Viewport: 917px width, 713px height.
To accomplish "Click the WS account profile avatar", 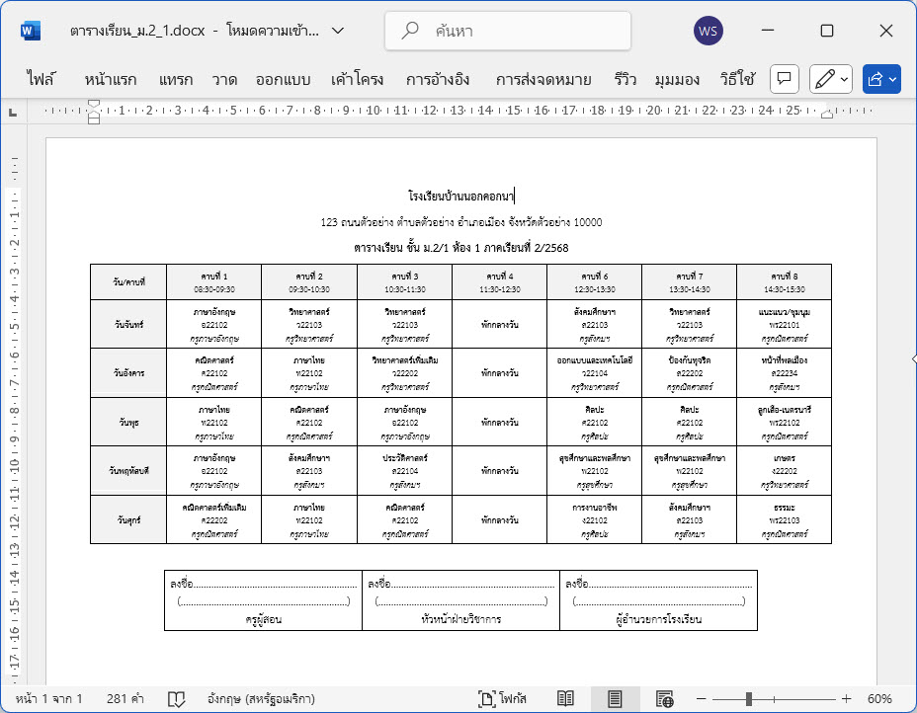I will click(x=709, y=31).
